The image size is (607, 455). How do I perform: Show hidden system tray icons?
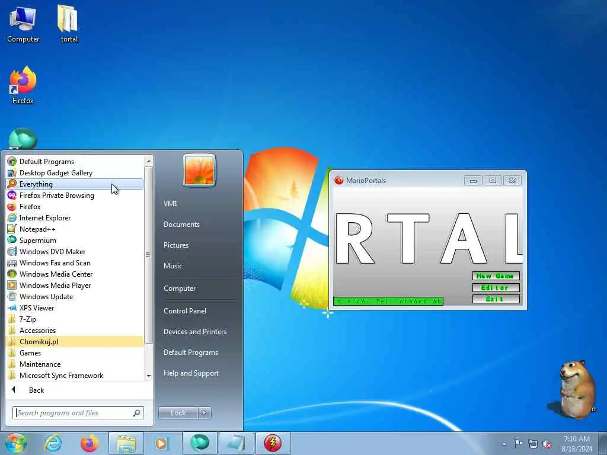click(504, 444)
